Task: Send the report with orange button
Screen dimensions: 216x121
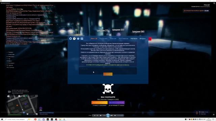Action: pos(108,74)
